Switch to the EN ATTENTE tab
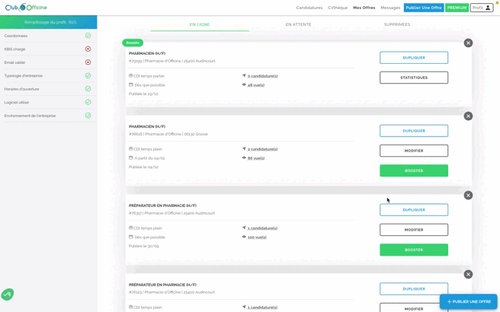 [x=298, y=24]
